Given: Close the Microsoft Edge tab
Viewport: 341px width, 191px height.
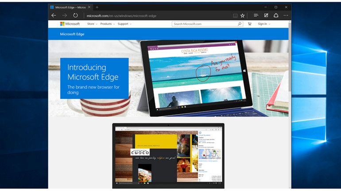Looking at the screenshot, I should (x=89, y=7).
